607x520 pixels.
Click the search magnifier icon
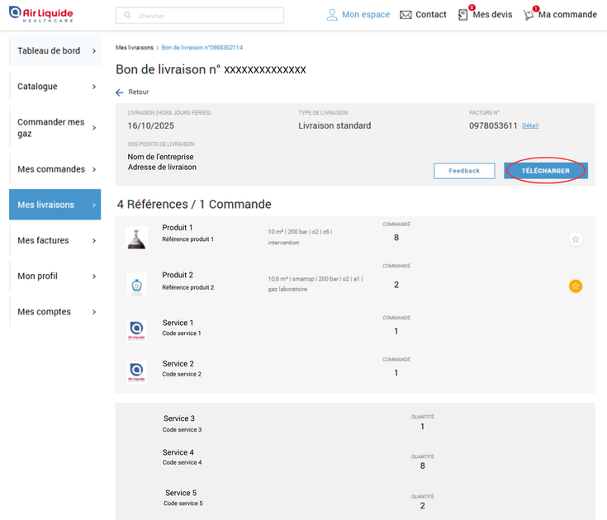pyautogui.click(x=127, y=15)
